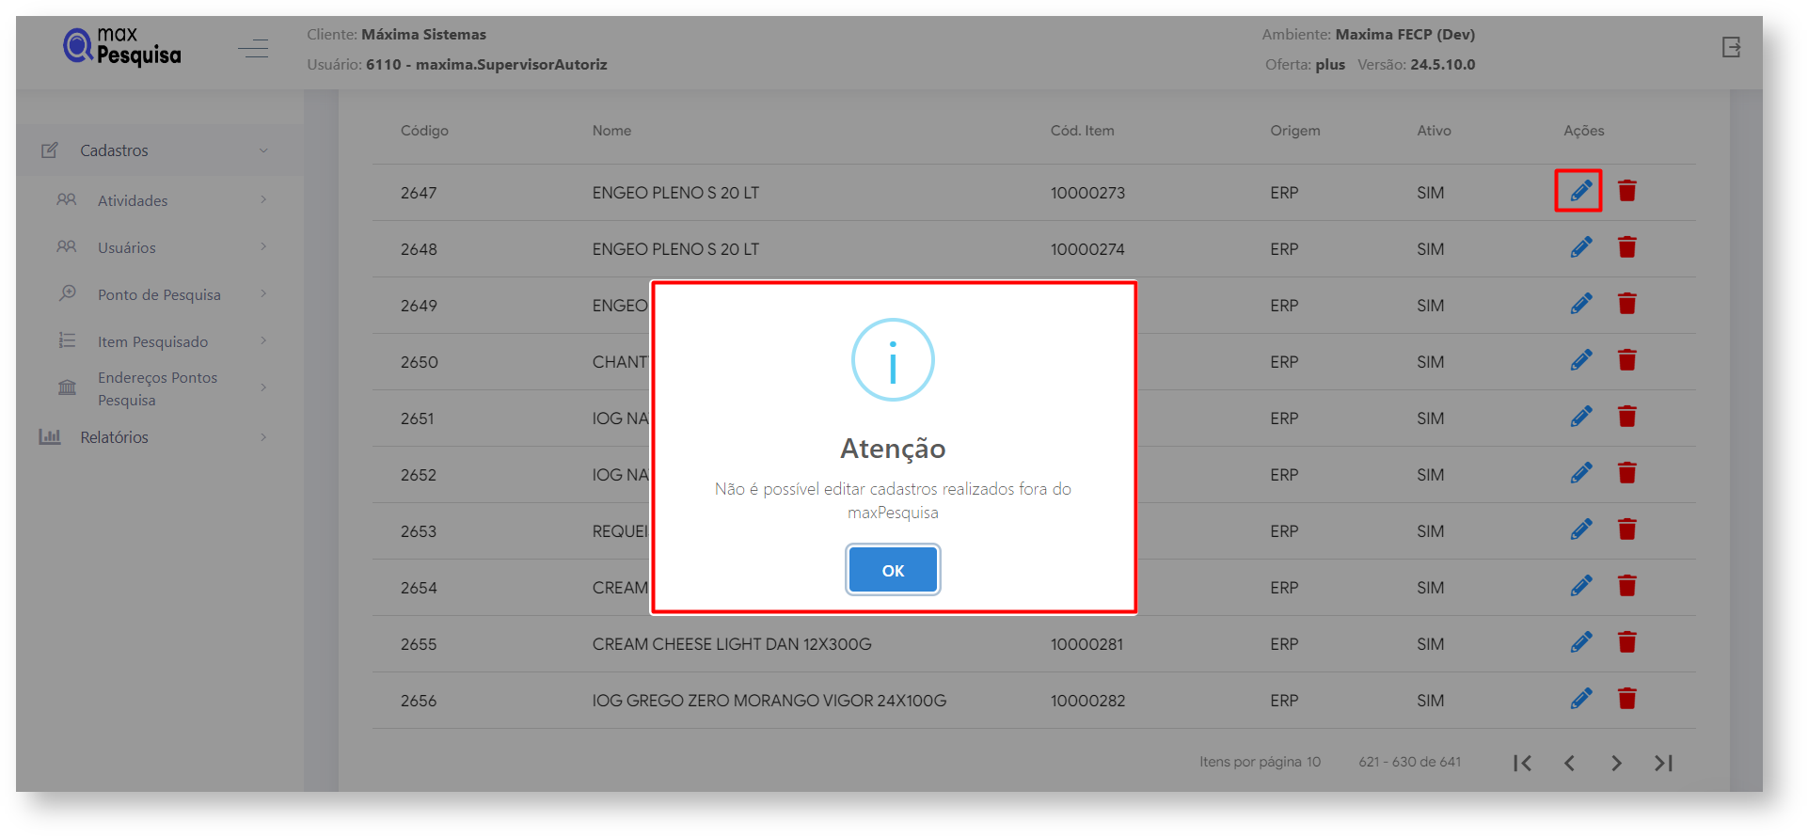Go to the previous page
The width and height of the screenshot is (1808, 837).
pos(1569,763)
